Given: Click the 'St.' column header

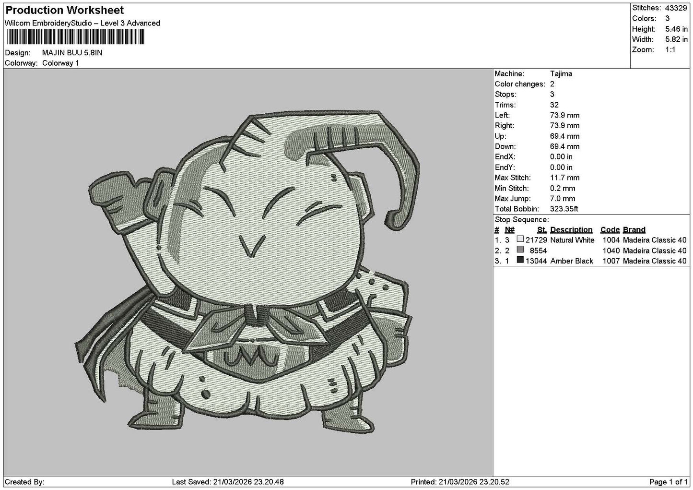Looking at the screenshot, I should (542, 230).
